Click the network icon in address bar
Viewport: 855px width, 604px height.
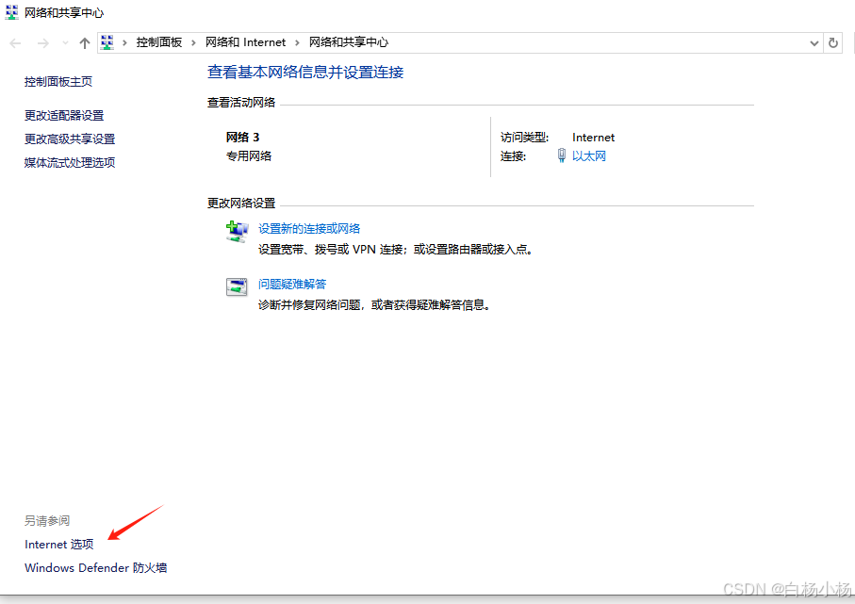pyautogui.click(x=107, y=42)
